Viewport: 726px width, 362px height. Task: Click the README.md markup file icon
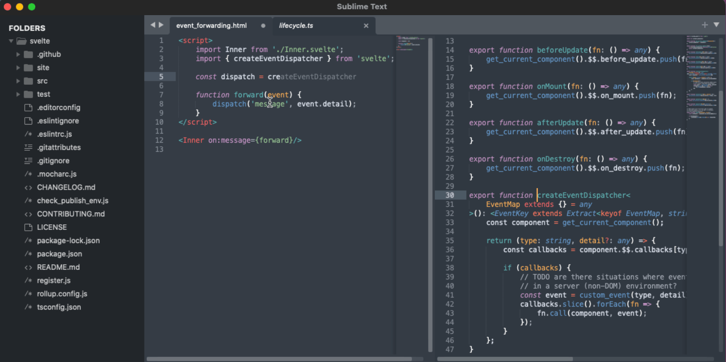pos(28,267)
